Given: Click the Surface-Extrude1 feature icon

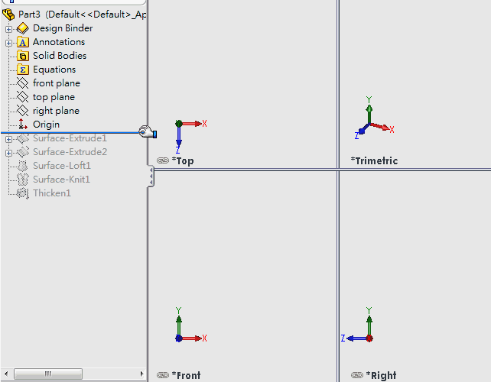Looking at the screenshot, I should coord(22,138).
